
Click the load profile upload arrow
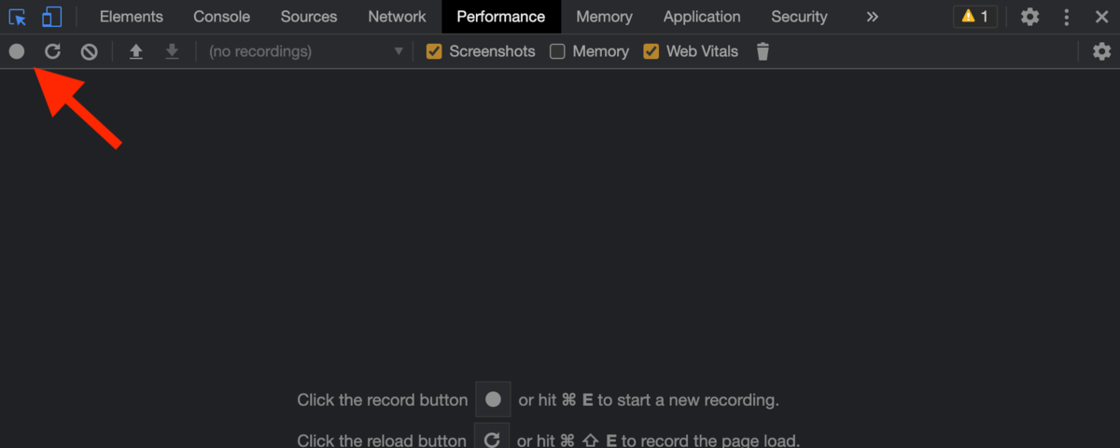click(x=135, y=51)
